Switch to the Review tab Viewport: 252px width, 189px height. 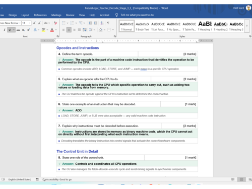pos(70,15)
